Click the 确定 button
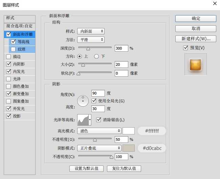 (196, 18)
